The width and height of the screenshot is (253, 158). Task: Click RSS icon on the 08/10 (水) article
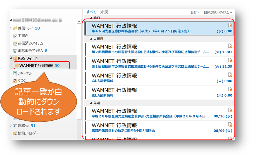click(x=230, y=110)
